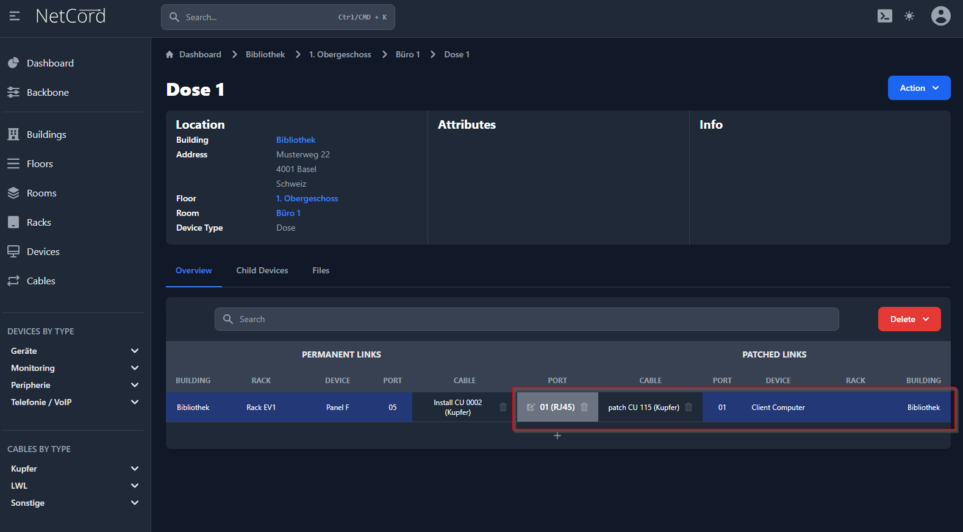Toggle light/dark theme sun icon
This screenshot has height=532, width=963.
[x=909, y=16]
